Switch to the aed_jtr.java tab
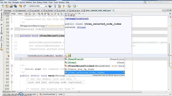This screenshot has width=172, height=96. [x=76, y=11]
